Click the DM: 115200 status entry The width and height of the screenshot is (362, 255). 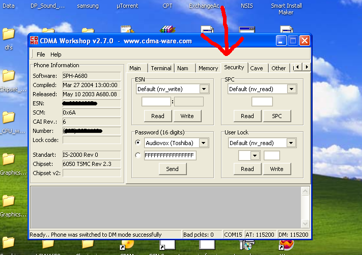point(293,235)
